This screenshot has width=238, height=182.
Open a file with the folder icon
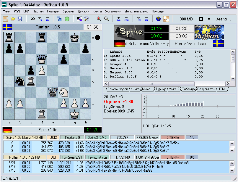(x=13, y=19)
